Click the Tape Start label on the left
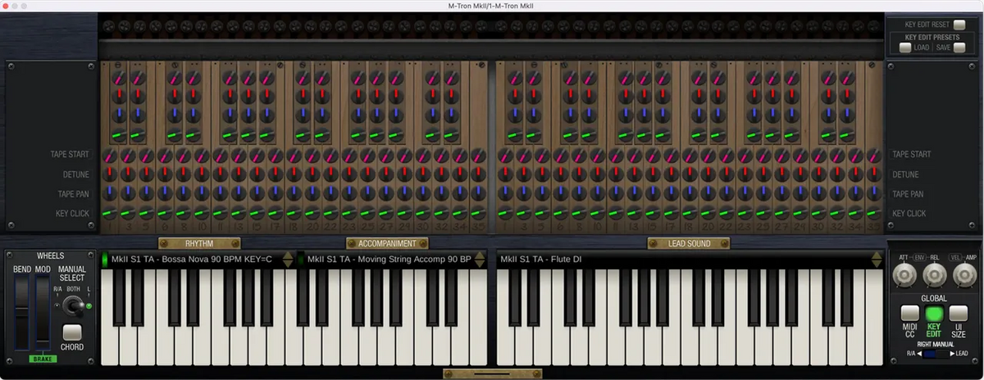This screenshot has width=984, height=380. pos(71,154)
